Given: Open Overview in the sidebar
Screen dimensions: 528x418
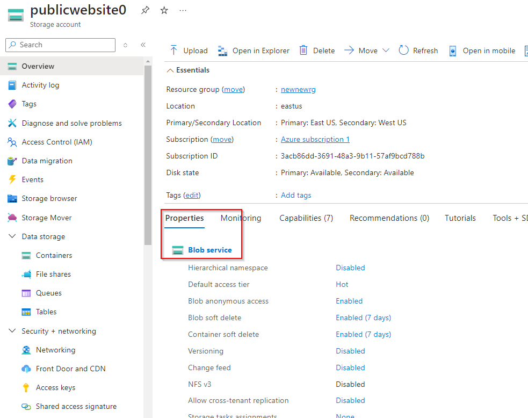Looking at the screenshot, I should click(72, 66).
